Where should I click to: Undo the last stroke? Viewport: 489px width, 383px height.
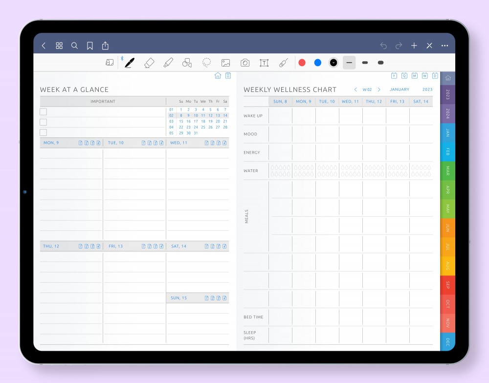[383, 46]
